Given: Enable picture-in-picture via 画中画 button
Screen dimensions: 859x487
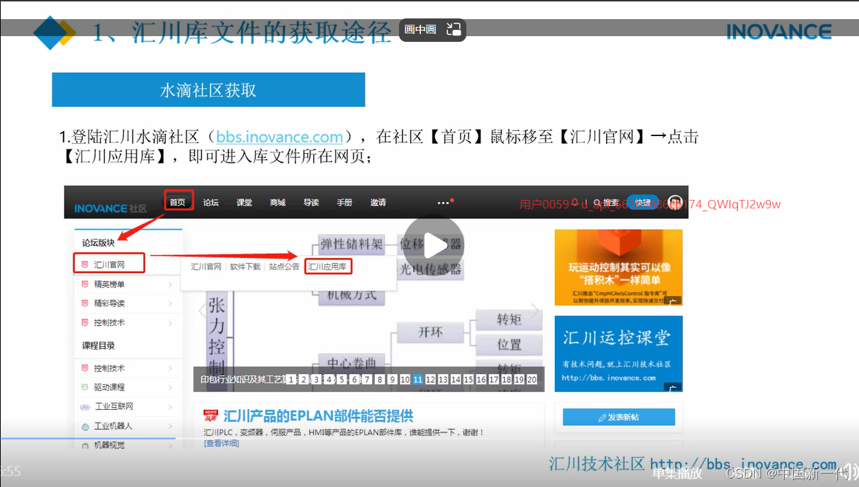Looking at the screenshot, I should pos(420,30).
